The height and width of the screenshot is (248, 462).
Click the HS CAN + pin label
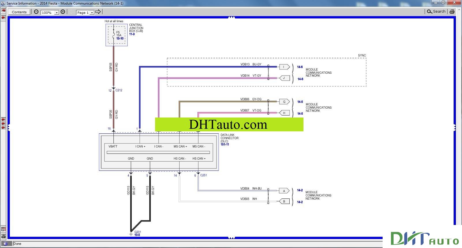pos(199,158)
